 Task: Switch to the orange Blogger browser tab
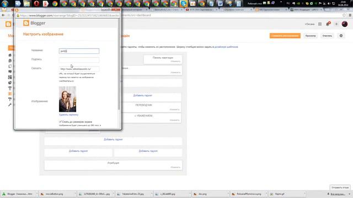(271, 10)
